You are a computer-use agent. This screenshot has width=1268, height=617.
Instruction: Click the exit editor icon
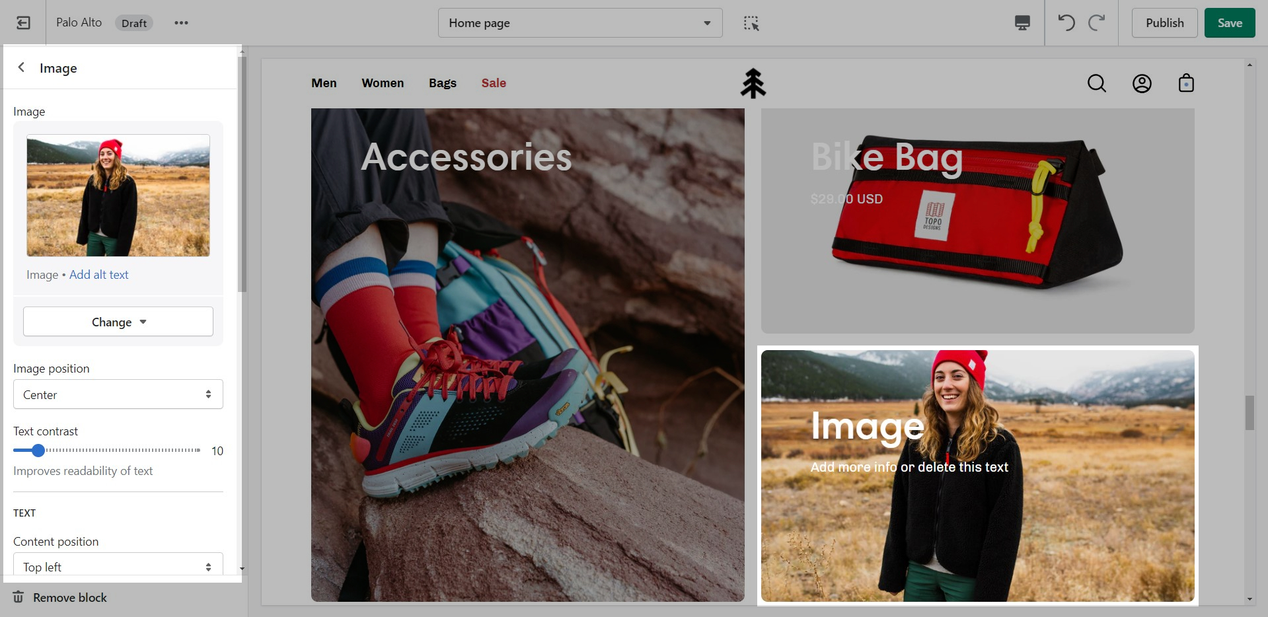point(23,23)
